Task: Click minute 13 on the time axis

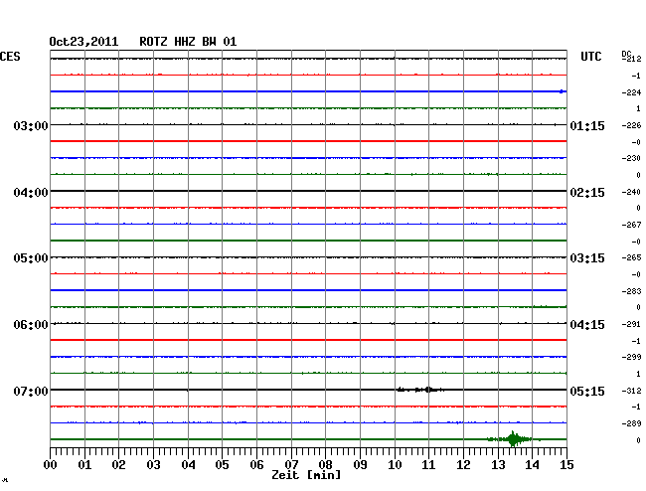Action: coord(498,465)
